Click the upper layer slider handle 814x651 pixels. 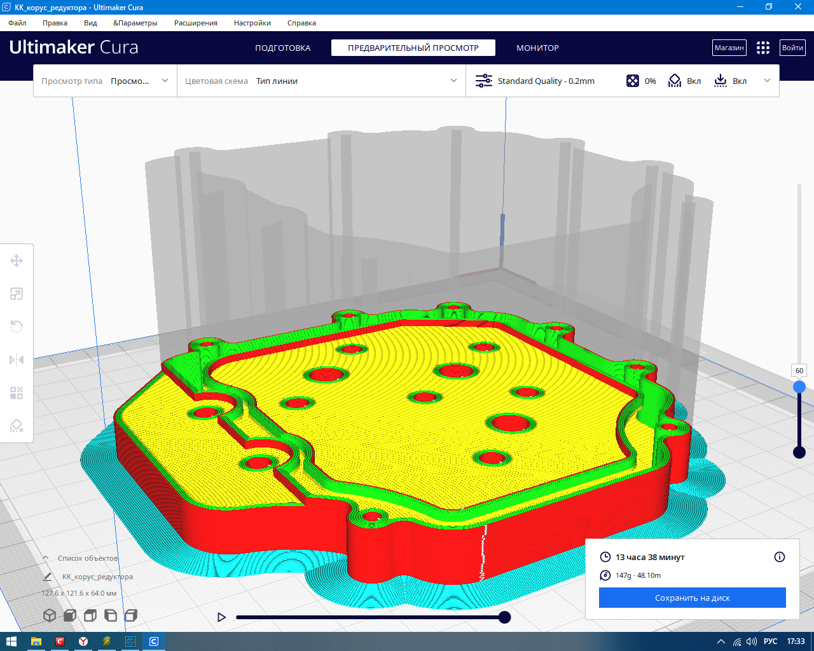(799, 387)
